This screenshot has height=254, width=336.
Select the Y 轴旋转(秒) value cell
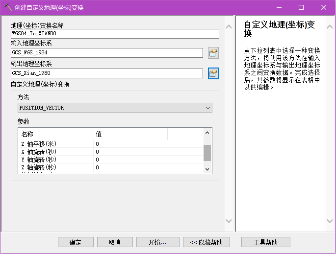[x=130, y=160]
